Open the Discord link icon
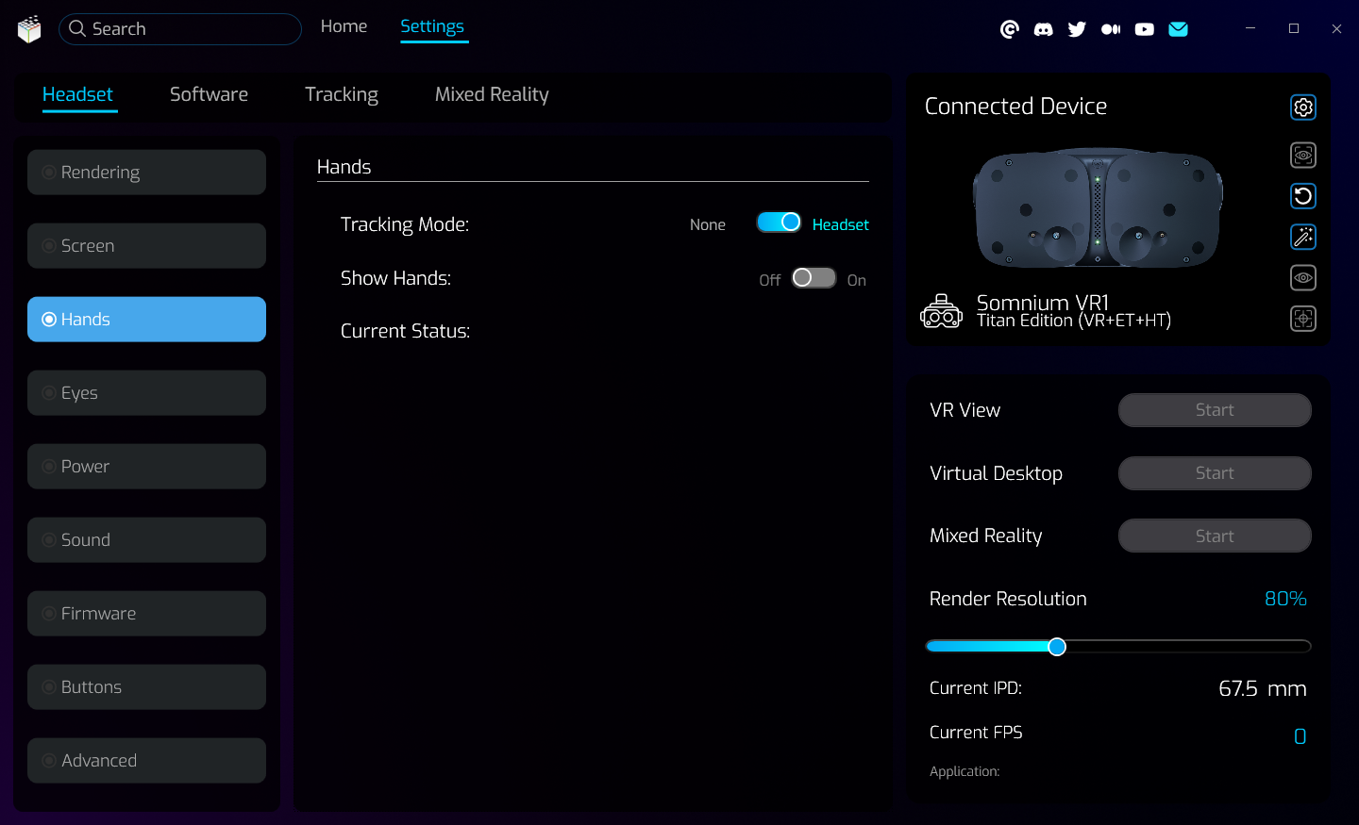The height and width of the screenshot is (825, 1359). point(1043,29)
